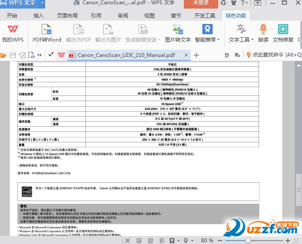
Task: Open the 开发工具 tab
Action: 205,15
